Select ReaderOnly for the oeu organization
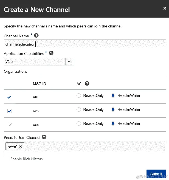This screenshot has height=180, width=169. (79, 123)
